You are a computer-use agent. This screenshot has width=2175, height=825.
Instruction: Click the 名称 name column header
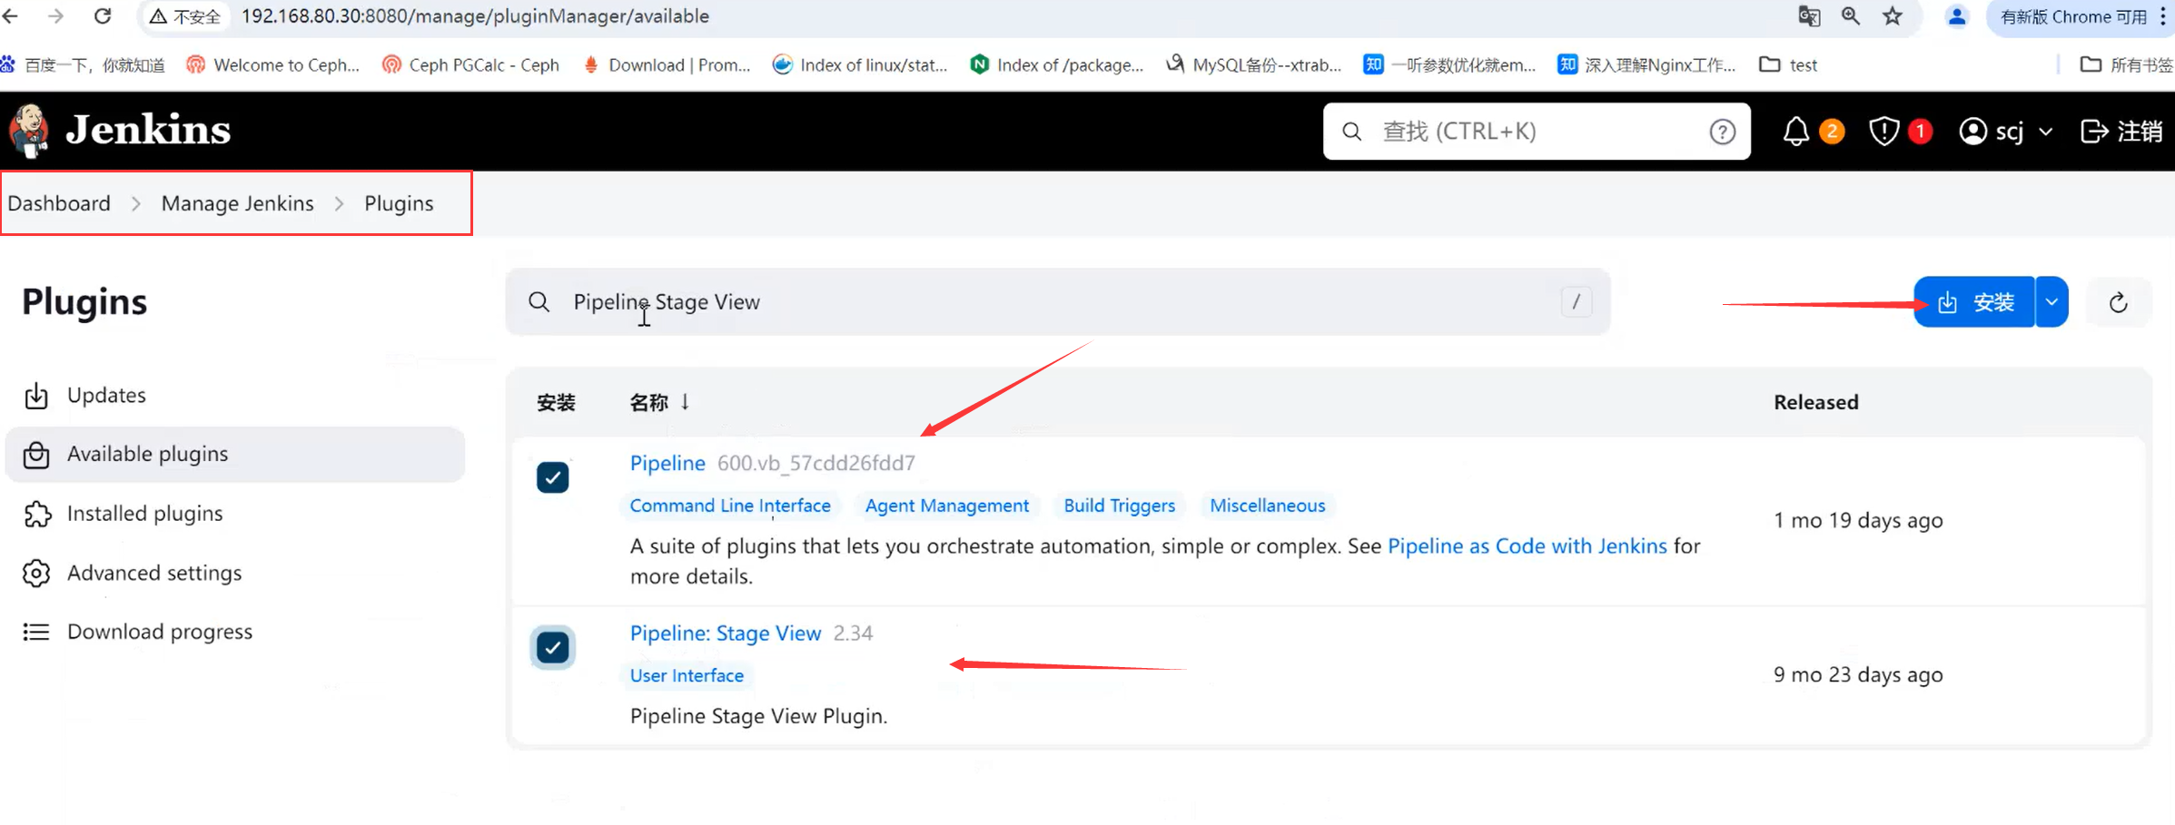(648, 402)
